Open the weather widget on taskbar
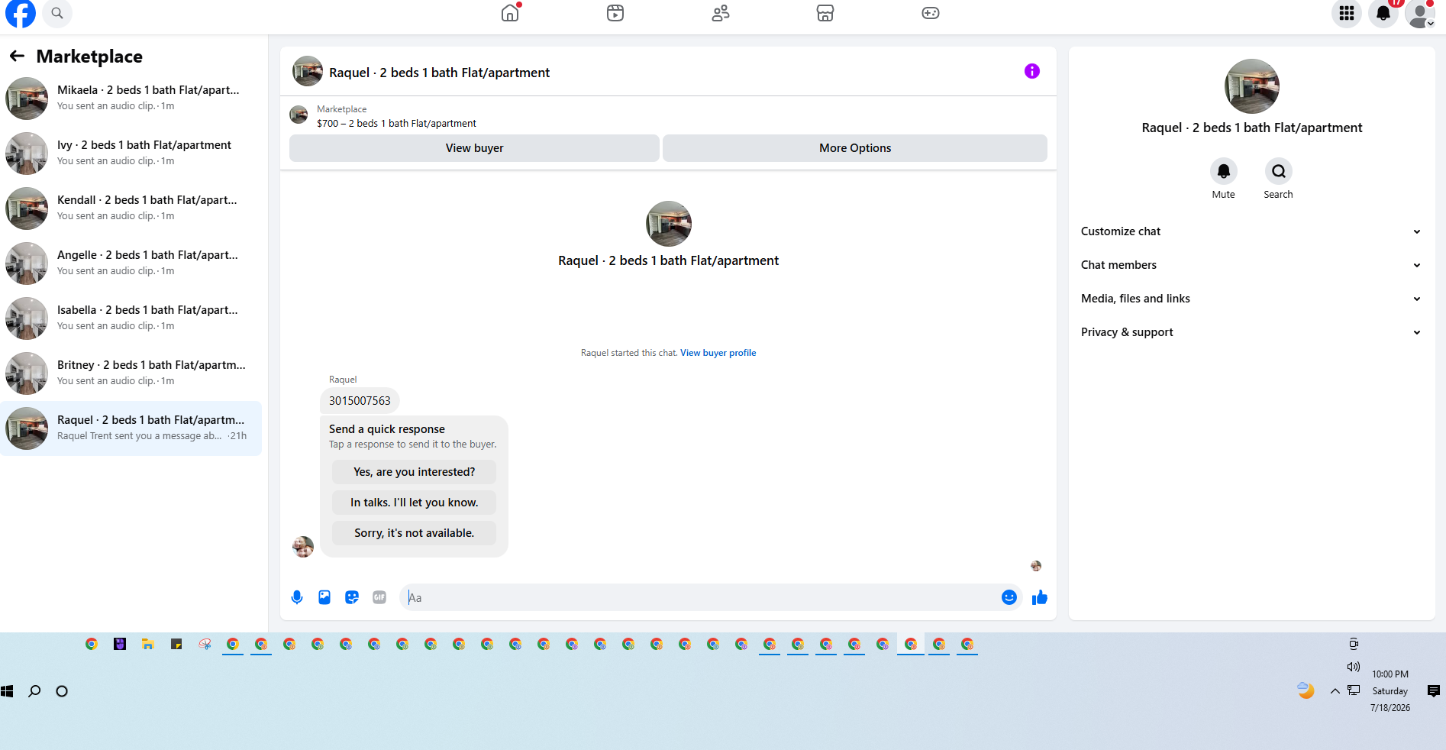Image resolution: width=1446 pixels, height=750 pixels. click(x=1306, y=690)
